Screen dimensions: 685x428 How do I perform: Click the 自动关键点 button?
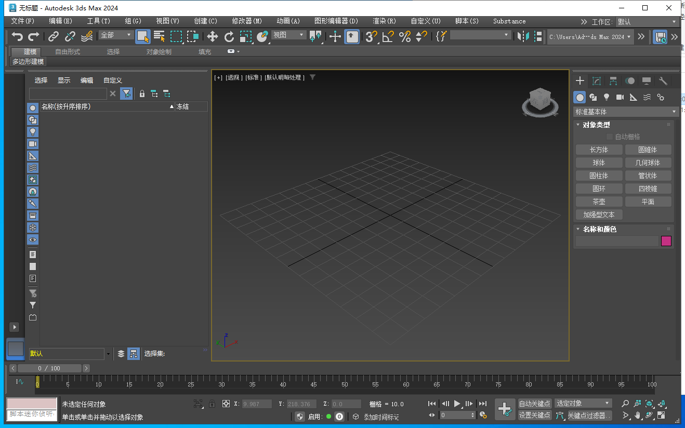point(534,404)
